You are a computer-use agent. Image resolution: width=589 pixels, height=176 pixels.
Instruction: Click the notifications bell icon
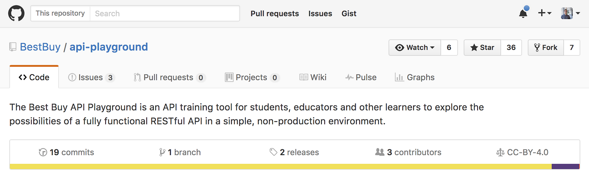(524, 13)
